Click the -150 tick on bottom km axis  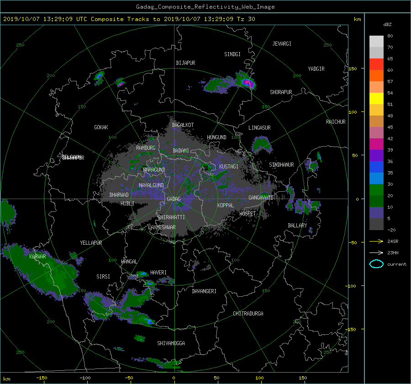tap(42, 378)
